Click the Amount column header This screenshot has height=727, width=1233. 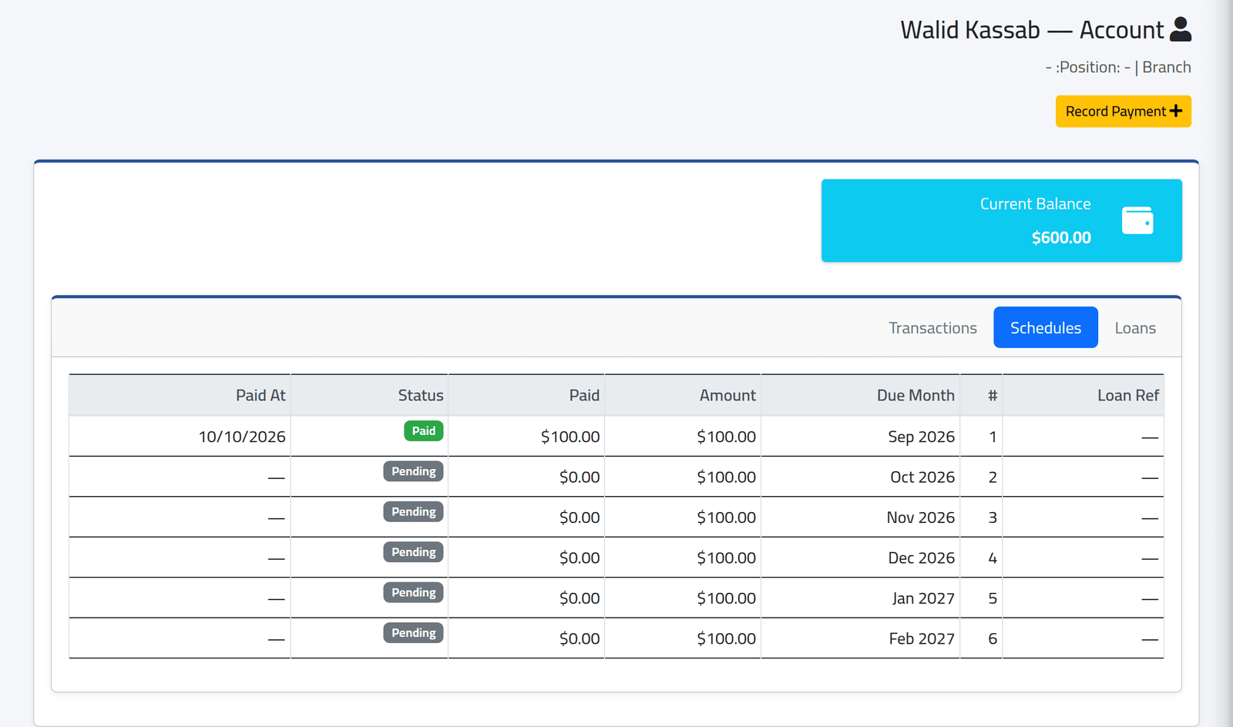(727, 395)
